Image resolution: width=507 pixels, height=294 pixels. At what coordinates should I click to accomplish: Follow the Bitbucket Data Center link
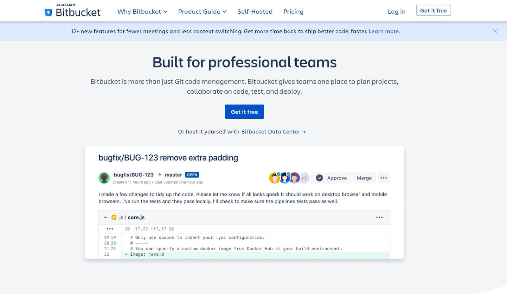(x=270, y=132)
